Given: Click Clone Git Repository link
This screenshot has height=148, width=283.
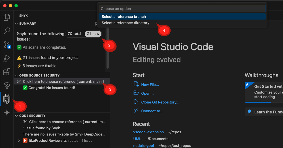Looking at the screenshot, I should click(160, 102).
